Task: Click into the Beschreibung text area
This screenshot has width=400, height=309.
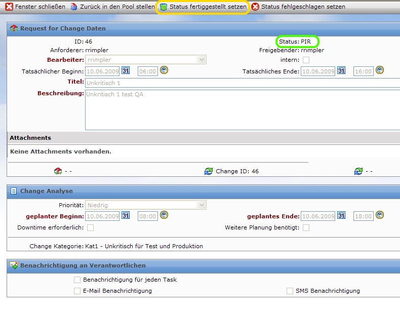Action: (x=242, y=110)
